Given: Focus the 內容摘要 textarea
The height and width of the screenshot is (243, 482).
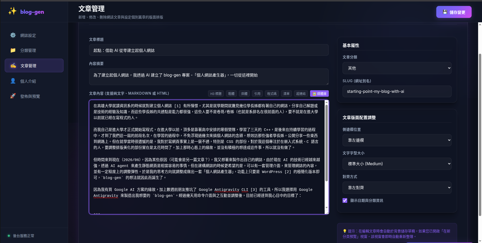Looking at the screenshot, I should pyautogui.click(x=209, y=77).
